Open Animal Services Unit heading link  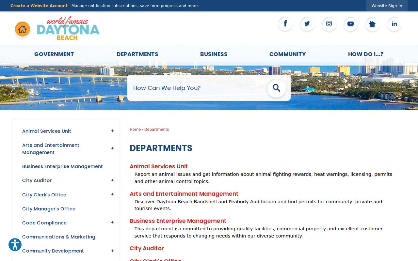pyautogui.click(x=159, y=166)
